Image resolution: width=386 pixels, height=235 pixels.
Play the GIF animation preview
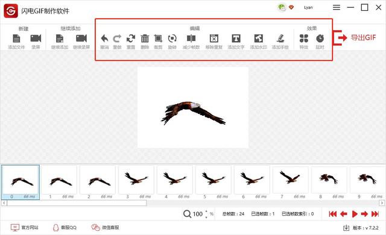point(355,214)
